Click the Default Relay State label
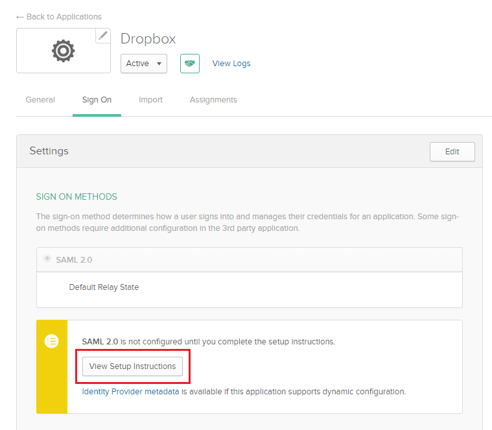The width and height of the screenshot is (492, 430). point(104,287)
